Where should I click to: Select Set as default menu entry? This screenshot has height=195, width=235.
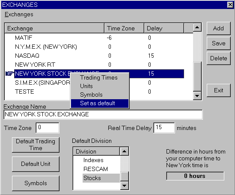coord(100,103)
